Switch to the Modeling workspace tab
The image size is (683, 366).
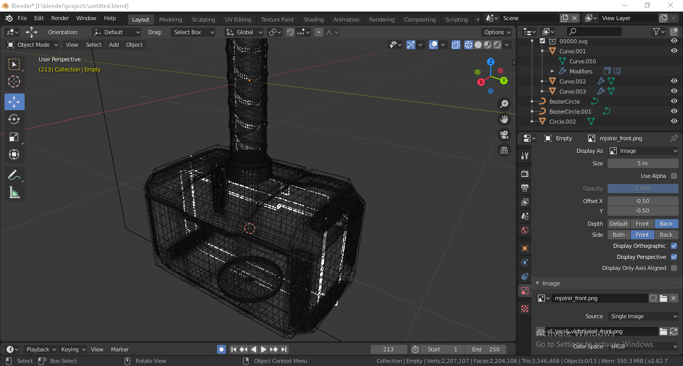pos(170,20)
